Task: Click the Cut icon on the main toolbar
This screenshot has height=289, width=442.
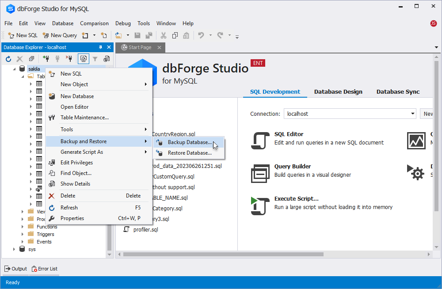Action: pos(163,35)
